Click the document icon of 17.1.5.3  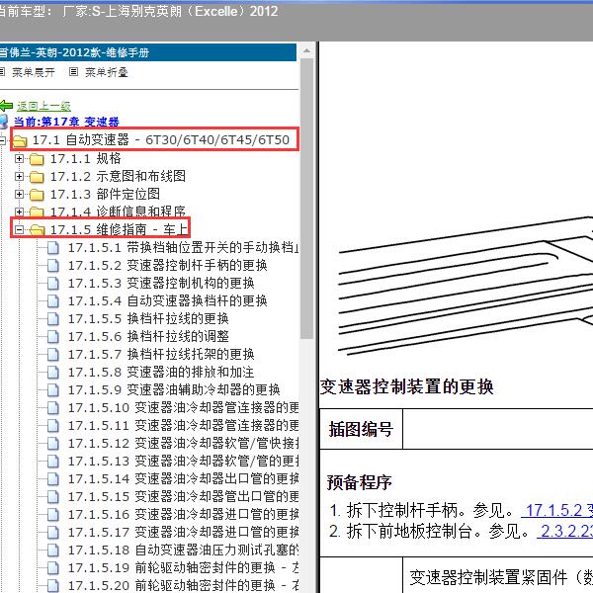53,284
